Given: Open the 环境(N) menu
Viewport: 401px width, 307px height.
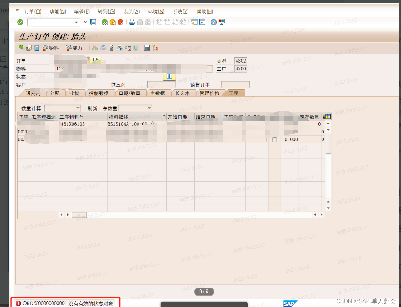Looking at the screenshot, I should [x=156, y=12].
